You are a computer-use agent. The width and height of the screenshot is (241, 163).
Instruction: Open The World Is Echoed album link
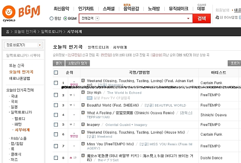[x=124, y=93]
